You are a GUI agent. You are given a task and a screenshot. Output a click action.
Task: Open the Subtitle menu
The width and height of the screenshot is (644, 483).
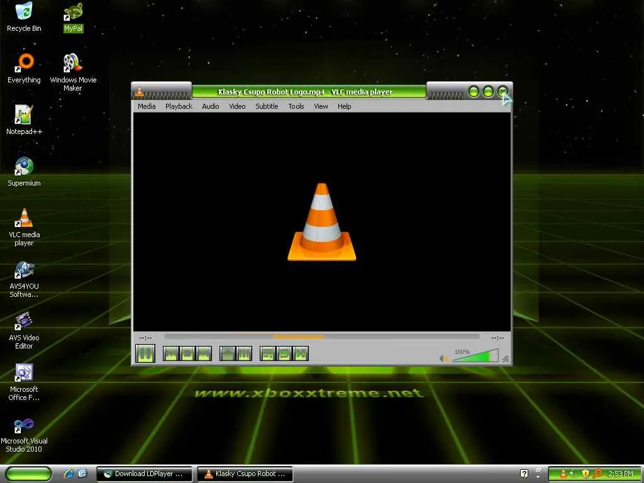[267, 106]
